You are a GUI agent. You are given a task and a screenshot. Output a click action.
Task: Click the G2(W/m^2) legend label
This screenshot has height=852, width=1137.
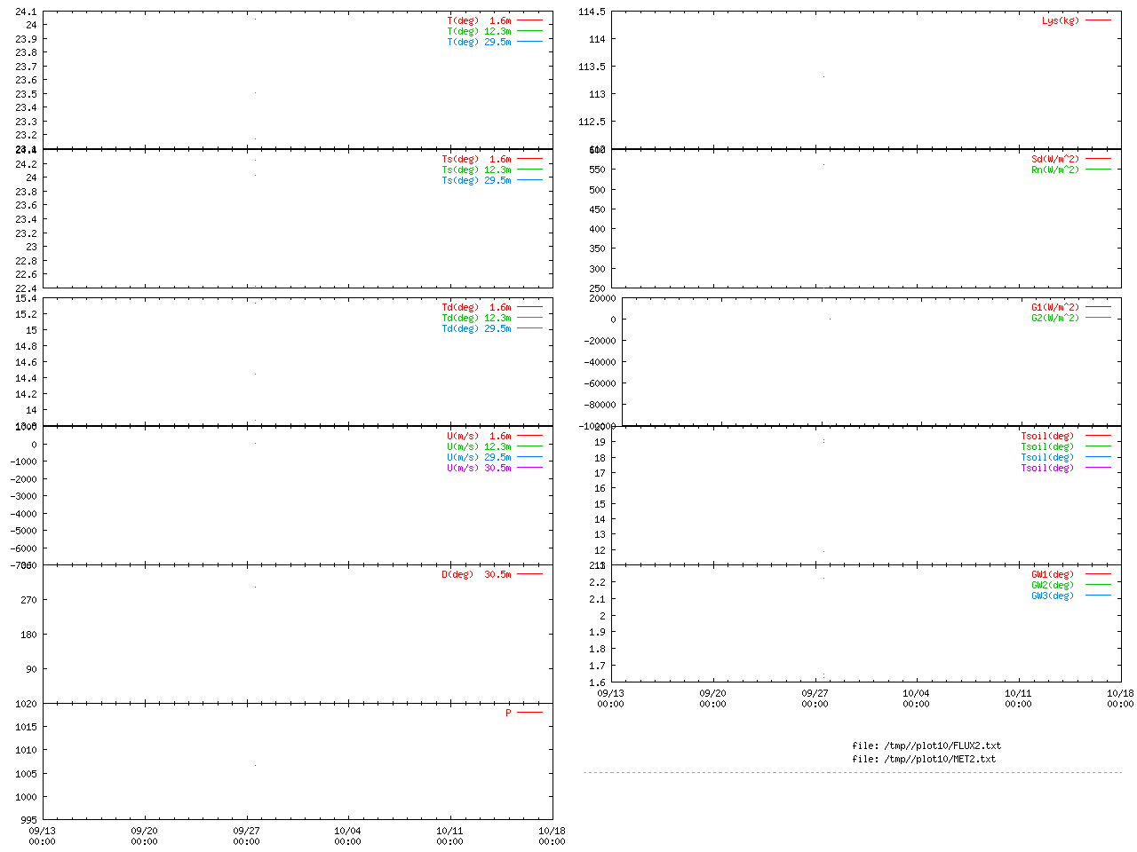(1054, 318)
